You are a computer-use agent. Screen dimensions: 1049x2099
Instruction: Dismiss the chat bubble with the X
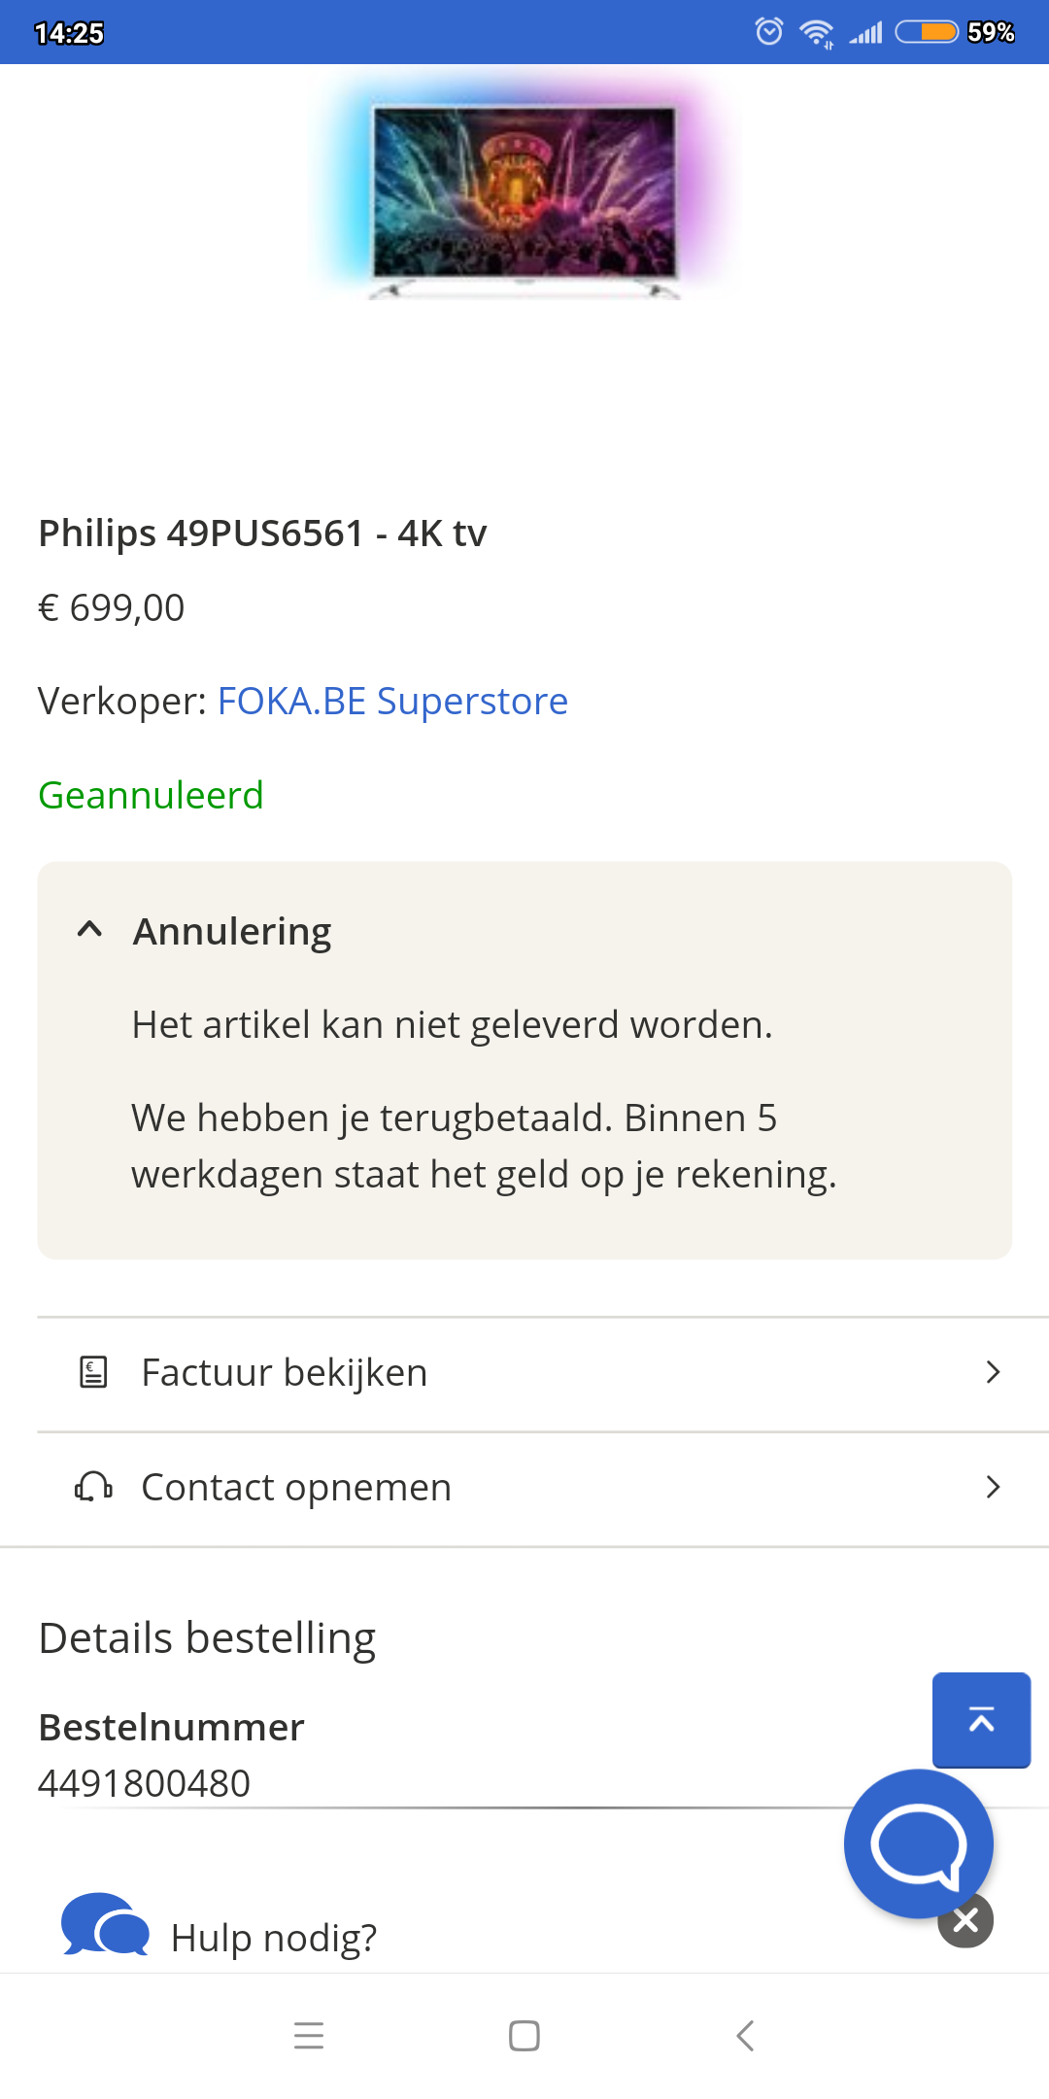965,1920
